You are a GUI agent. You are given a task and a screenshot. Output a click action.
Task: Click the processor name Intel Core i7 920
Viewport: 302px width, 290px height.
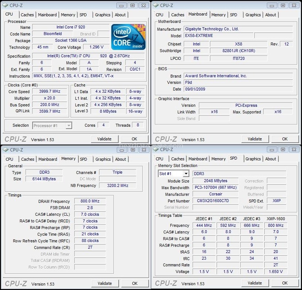(x=71, y=27)
